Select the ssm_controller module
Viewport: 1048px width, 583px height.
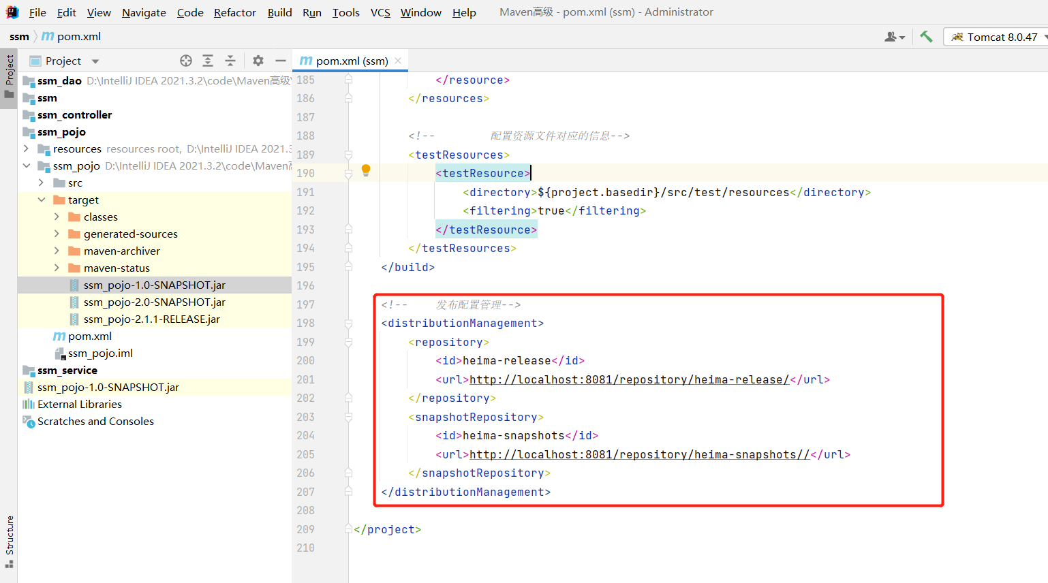click(x=155, y=114)
